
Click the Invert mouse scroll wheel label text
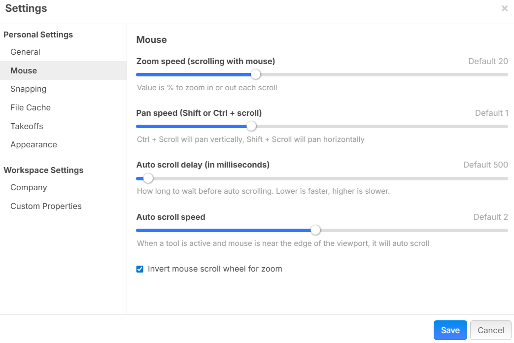point(215,269)
